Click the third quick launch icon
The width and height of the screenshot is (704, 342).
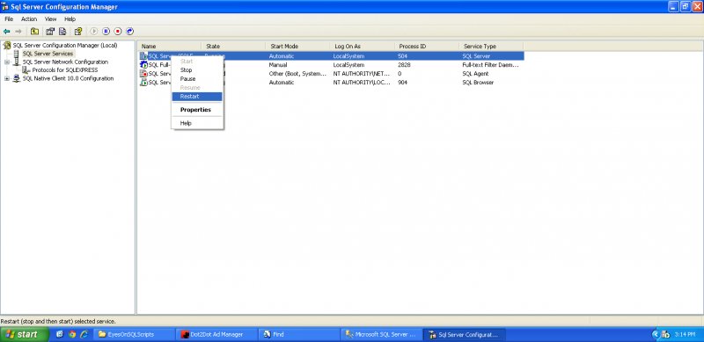pyautogui.click(x=84, y=334)
